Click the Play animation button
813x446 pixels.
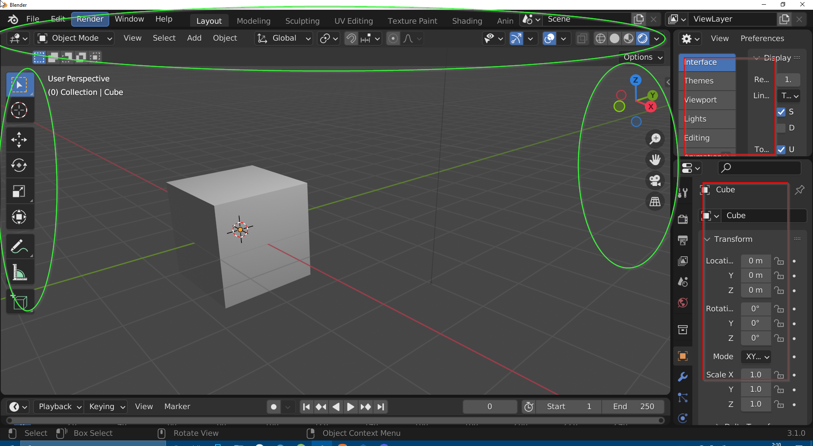(x=351, y=407)
